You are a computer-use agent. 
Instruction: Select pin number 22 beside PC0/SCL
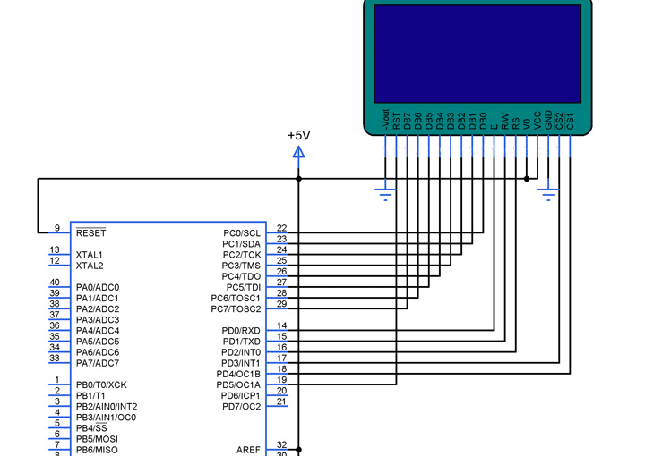[x=282, y=228]
